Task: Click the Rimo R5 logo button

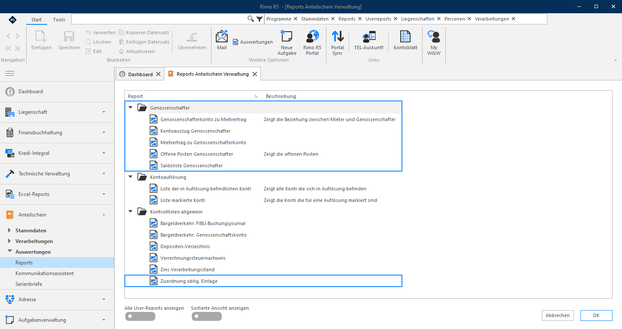Action: coord(13,20)
